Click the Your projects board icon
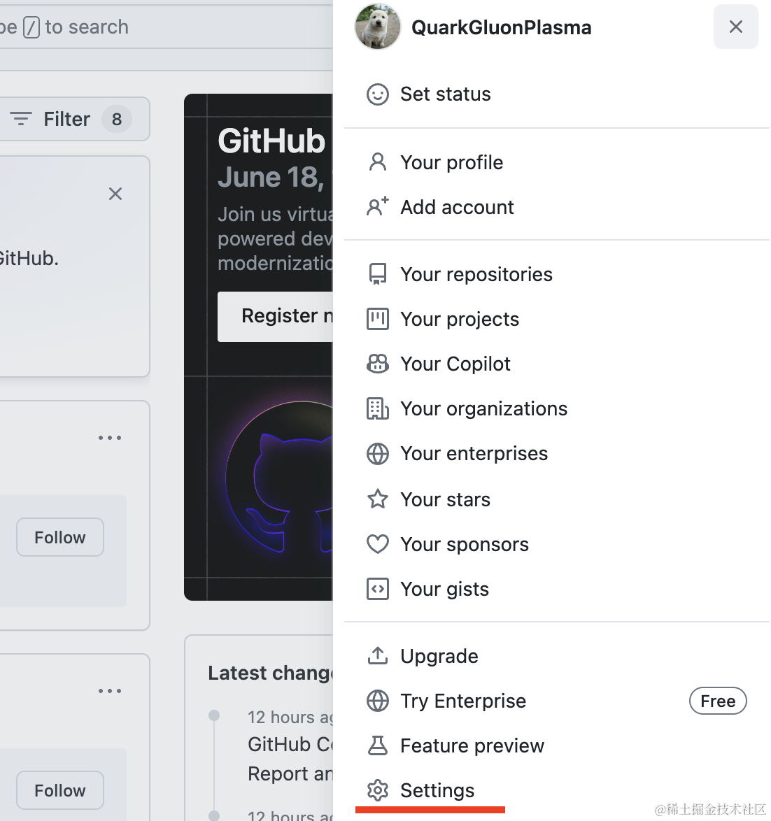 click(x=378, y=320)
